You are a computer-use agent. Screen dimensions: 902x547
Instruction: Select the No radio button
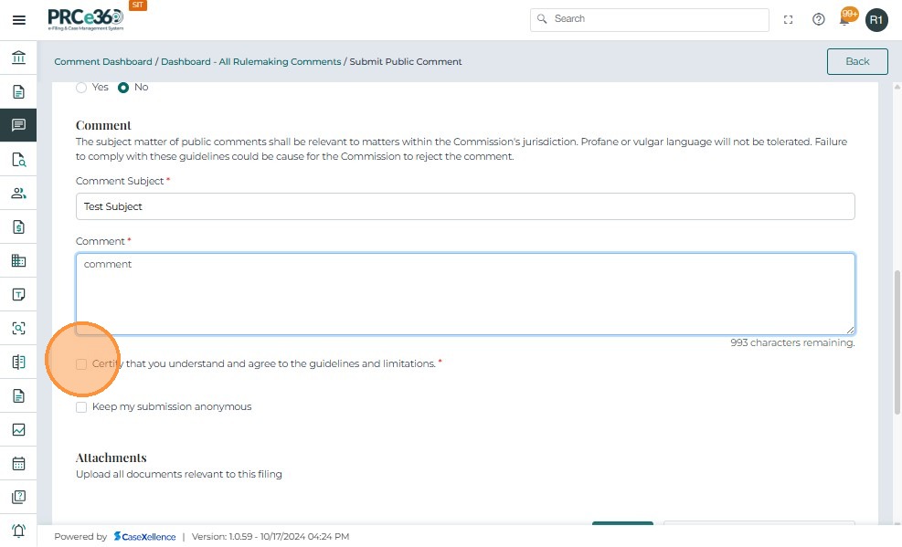click(123, 88)
